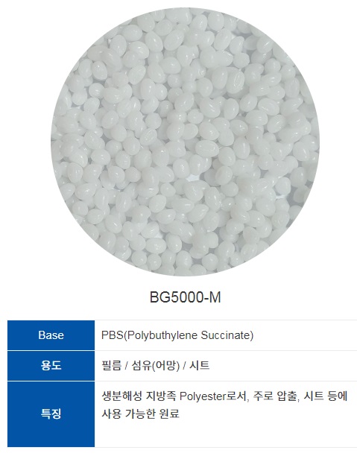Select the BG5000-M product title
Viewport: 357px width, 456px height.
pos(186,297)
